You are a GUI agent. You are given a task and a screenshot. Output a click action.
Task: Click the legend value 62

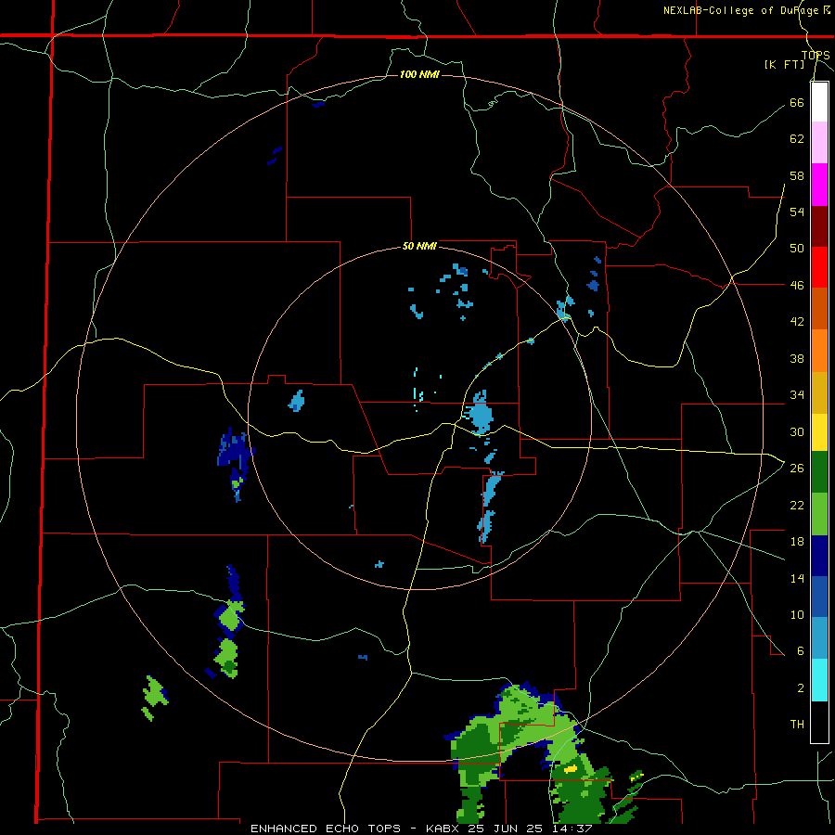[x=797, y=138]
